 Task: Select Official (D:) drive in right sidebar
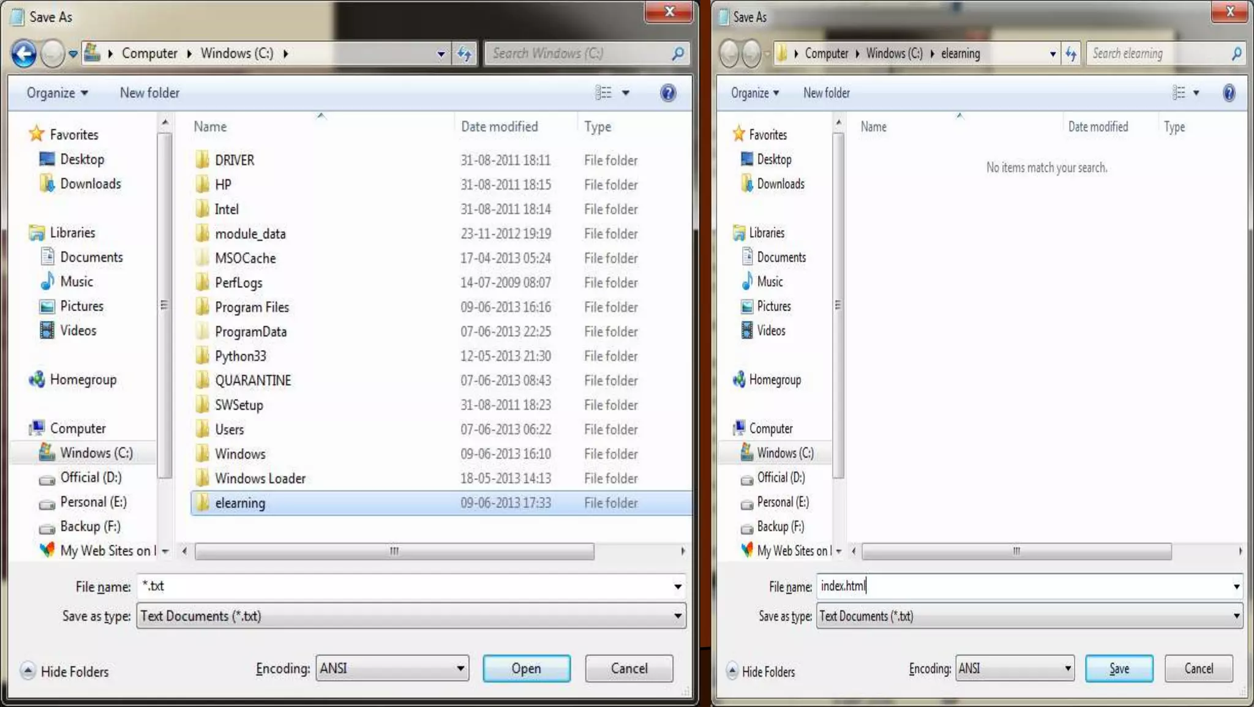click(781, 477)
